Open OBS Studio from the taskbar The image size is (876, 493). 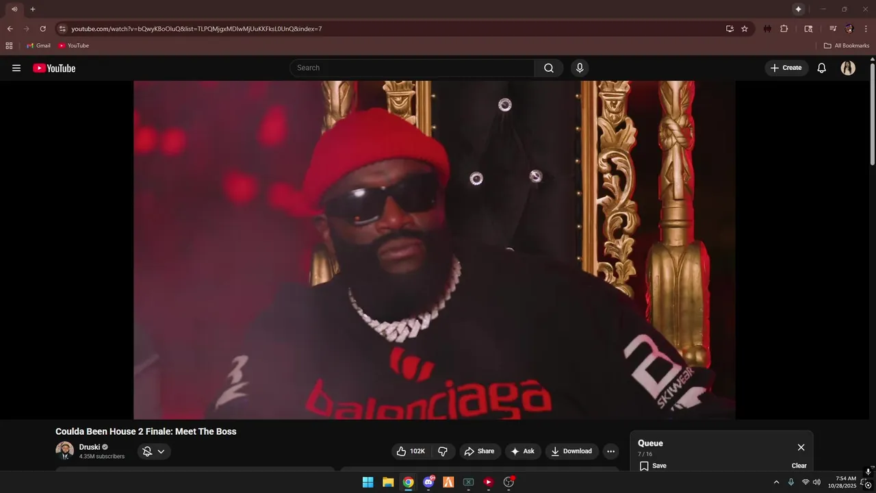508,482
